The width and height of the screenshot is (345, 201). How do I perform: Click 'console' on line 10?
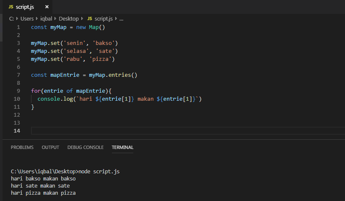point(49,99)
